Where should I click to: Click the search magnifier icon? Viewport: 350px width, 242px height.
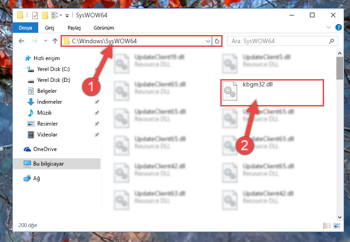click(x=332, y=41)
